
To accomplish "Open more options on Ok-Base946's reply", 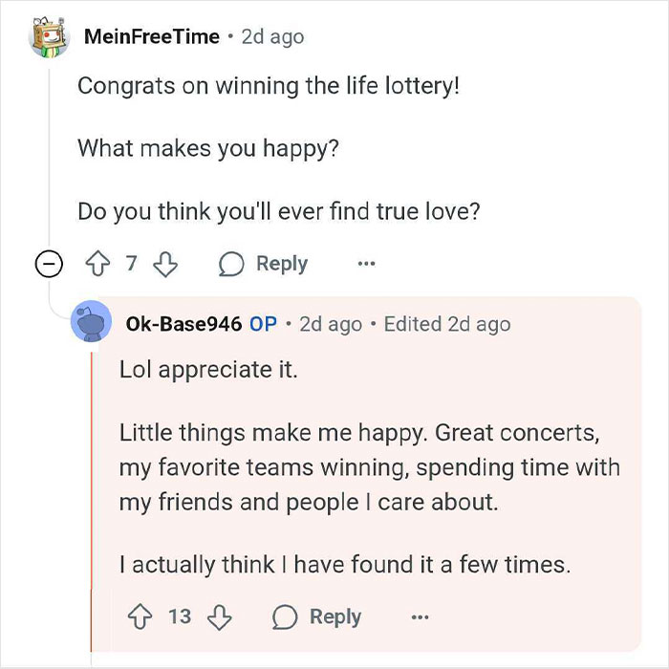I will pyautogui.click(x=420, y=616).
